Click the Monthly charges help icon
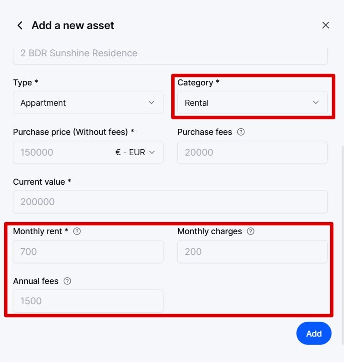 [250, 231]
